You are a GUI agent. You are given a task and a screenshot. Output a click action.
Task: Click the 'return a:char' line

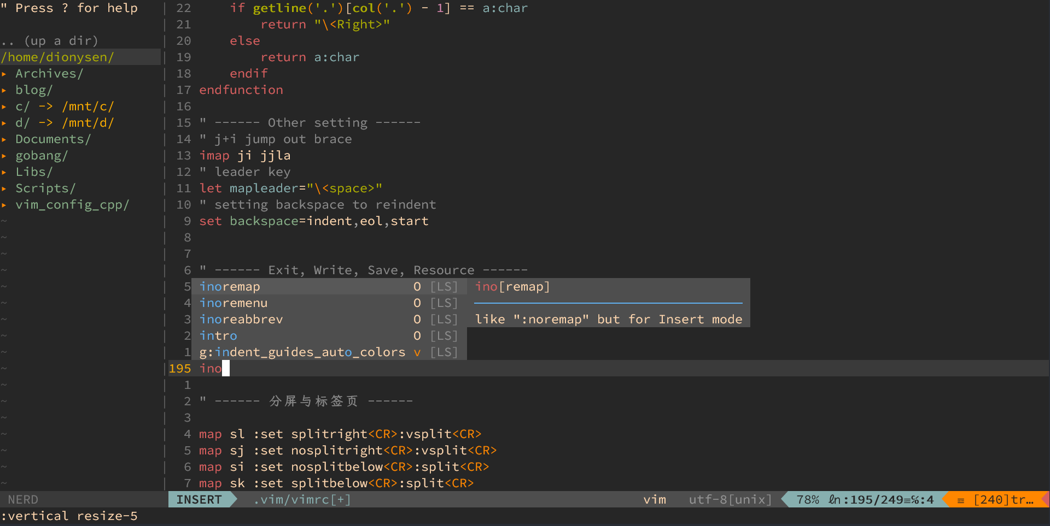tap(310, 57)
